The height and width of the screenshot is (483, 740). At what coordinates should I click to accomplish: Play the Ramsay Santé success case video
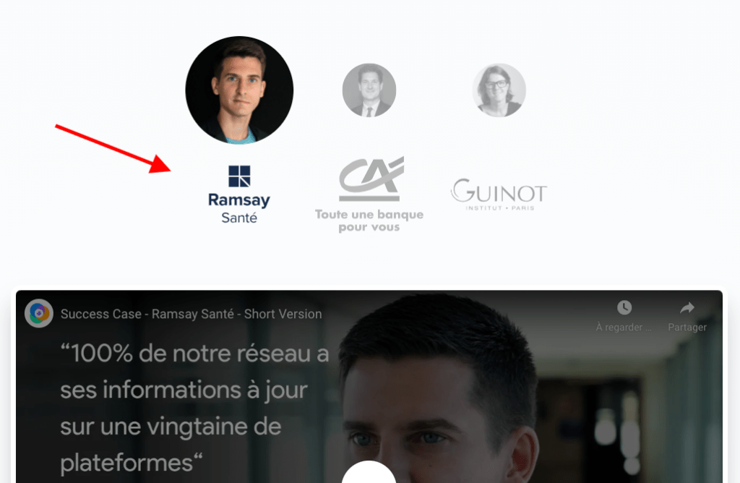point(369,472)
